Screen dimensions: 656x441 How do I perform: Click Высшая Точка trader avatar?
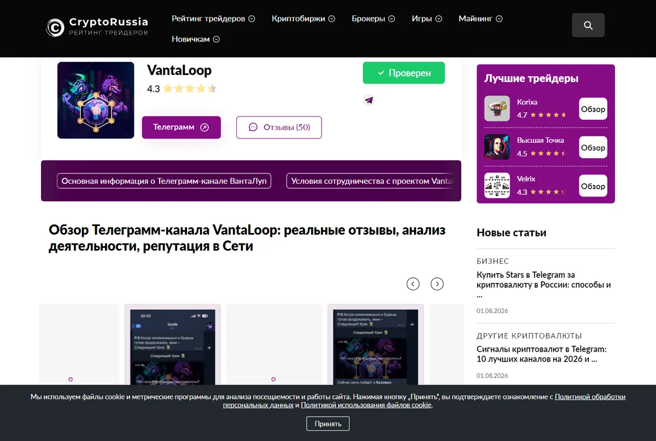click(497, 147)
